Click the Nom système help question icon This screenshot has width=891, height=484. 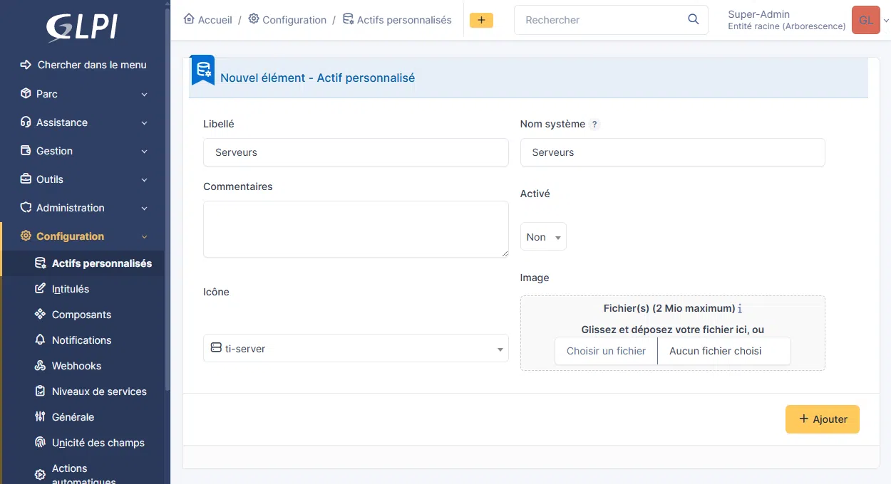click(594, 124)
